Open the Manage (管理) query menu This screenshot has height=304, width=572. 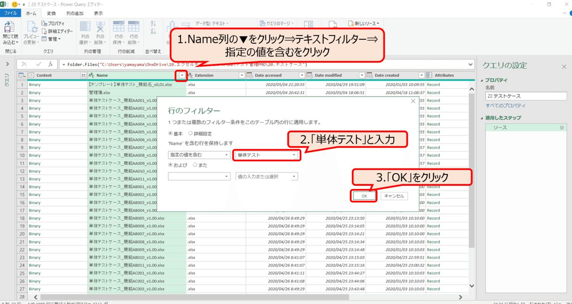coord(51,39)
